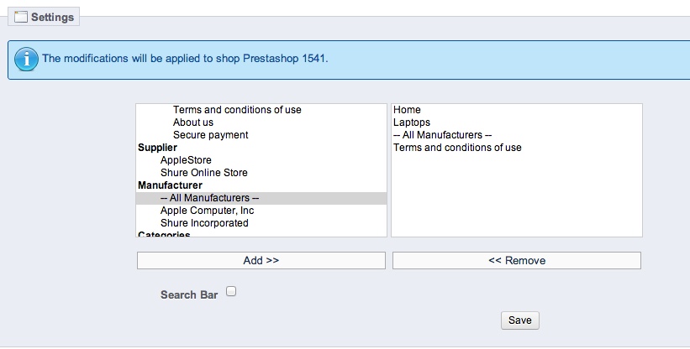Select -- All Manufacturers -- in the right list
690x349 pixels.
[442, 135]
